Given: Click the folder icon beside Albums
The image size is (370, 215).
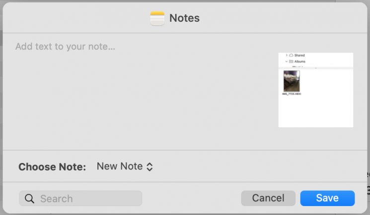Looking at the screenshot, I should (291, 61).
